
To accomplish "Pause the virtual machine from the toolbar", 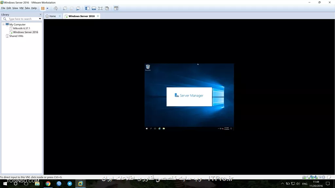I will [43, 8].
